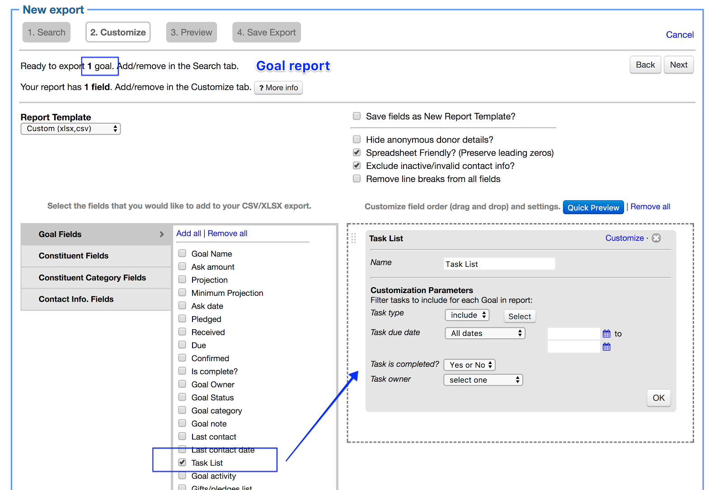Expand Goal Fields chevron arrow

tap(162, 234)
